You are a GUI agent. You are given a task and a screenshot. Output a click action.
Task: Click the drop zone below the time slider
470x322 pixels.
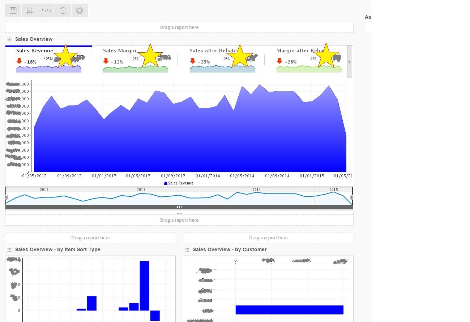pyautogui.click(x=179, y=220)
